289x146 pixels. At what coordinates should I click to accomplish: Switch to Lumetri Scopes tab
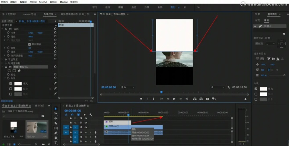tap(29, 14)
